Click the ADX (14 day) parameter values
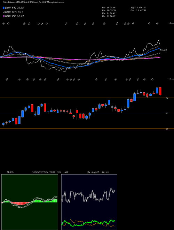 coord(98,172)
